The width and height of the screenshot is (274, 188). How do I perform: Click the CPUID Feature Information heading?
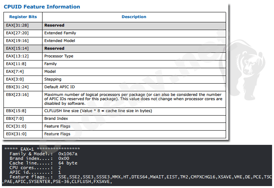click(x=42, y=7)
